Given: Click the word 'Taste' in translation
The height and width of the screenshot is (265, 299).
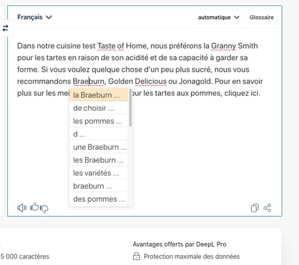Looking at the screenshot, I should point(106,46).
